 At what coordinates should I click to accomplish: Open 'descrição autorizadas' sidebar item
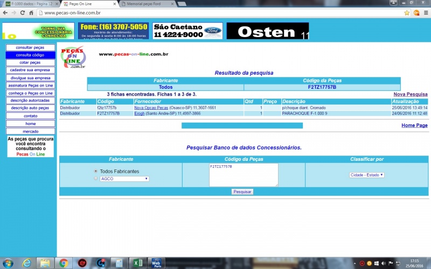tap(30, 101)
